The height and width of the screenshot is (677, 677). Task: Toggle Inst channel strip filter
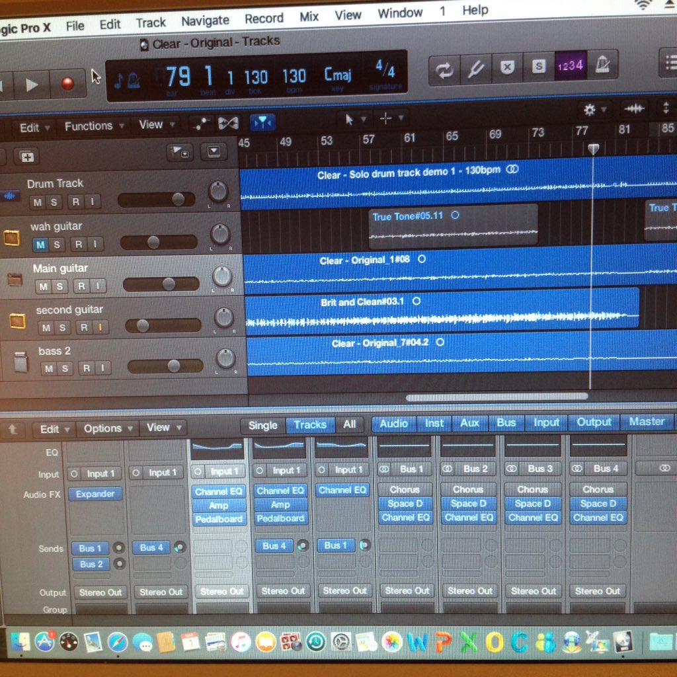click(434, 424)
